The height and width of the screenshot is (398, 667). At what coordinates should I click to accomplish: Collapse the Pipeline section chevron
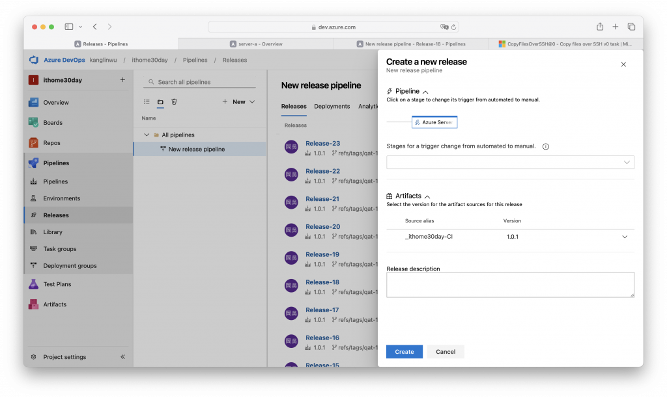[425, 92]
